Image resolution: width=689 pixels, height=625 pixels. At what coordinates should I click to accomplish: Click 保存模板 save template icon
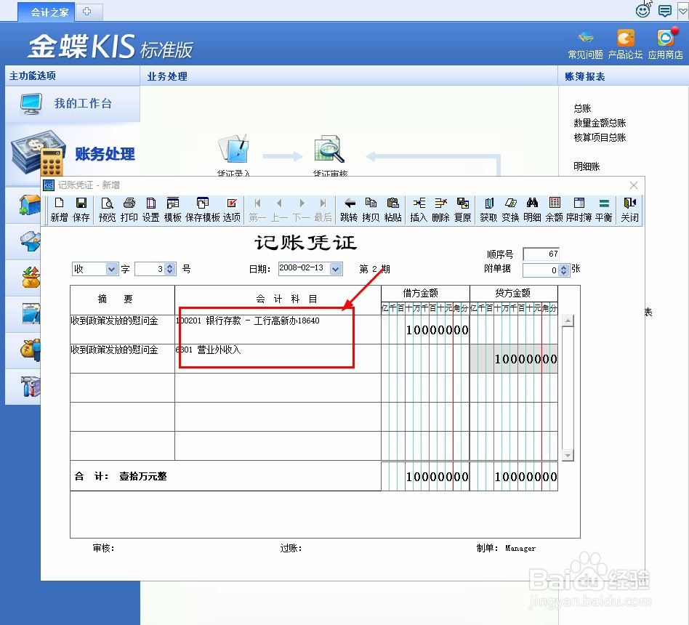[x=203, y=209]
